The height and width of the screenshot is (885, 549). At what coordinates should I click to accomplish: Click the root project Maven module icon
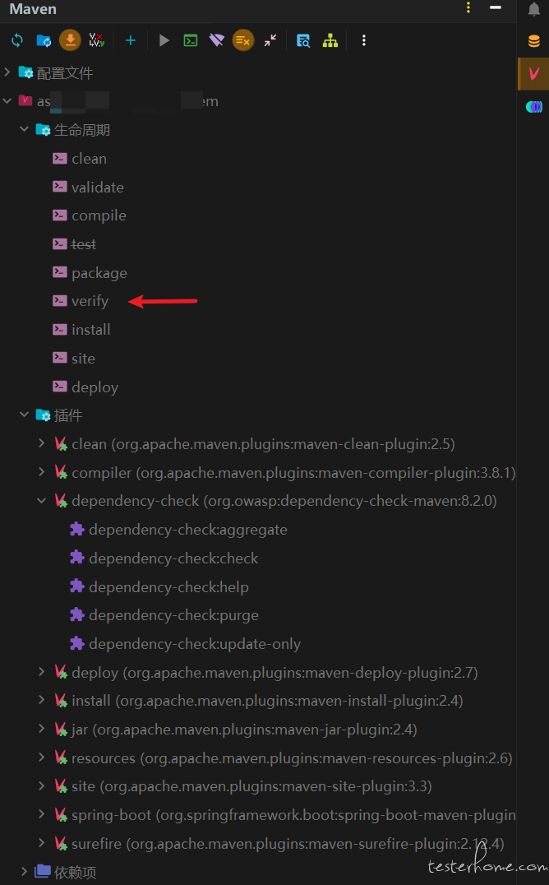click(x=25, y=100)
